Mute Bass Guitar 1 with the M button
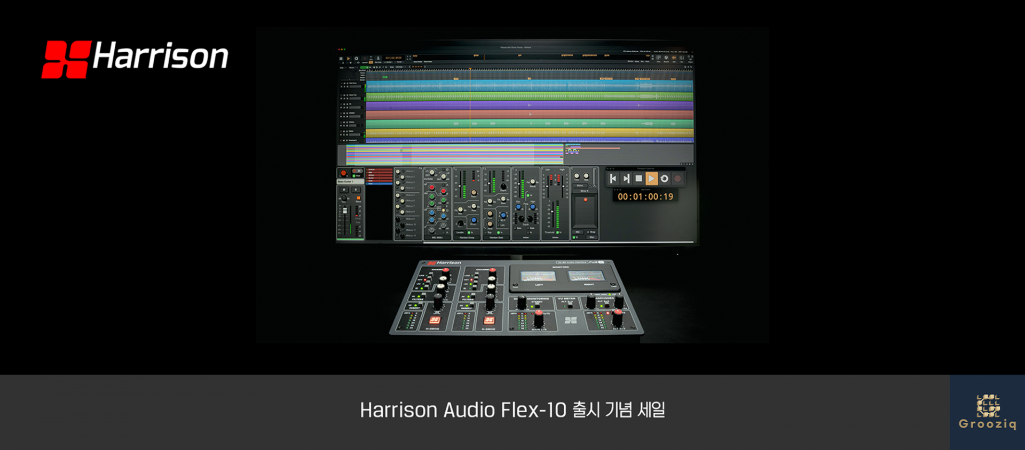 (x=343, y=190)
